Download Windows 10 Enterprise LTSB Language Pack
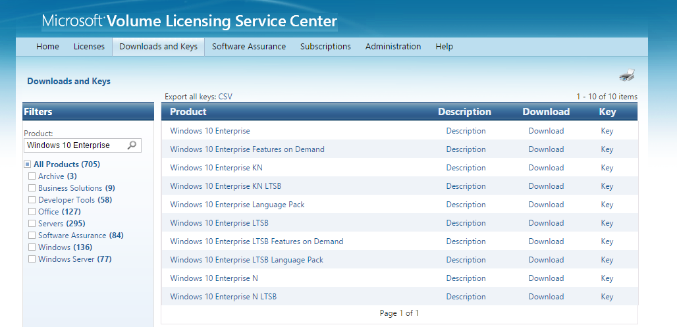 click(546, 260)
